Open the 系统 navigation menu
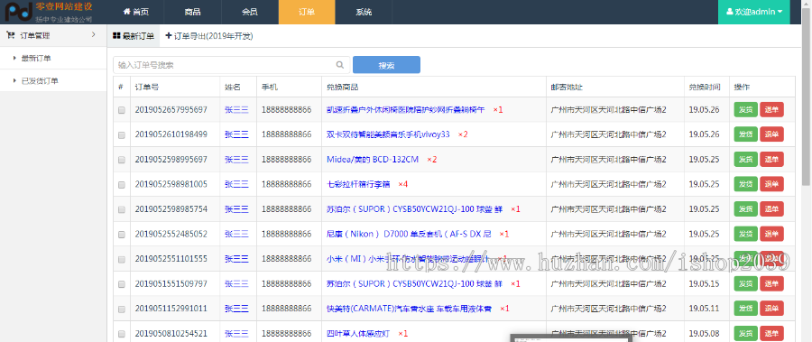Viewport: 812px width, 342px height. coord(364,12)
